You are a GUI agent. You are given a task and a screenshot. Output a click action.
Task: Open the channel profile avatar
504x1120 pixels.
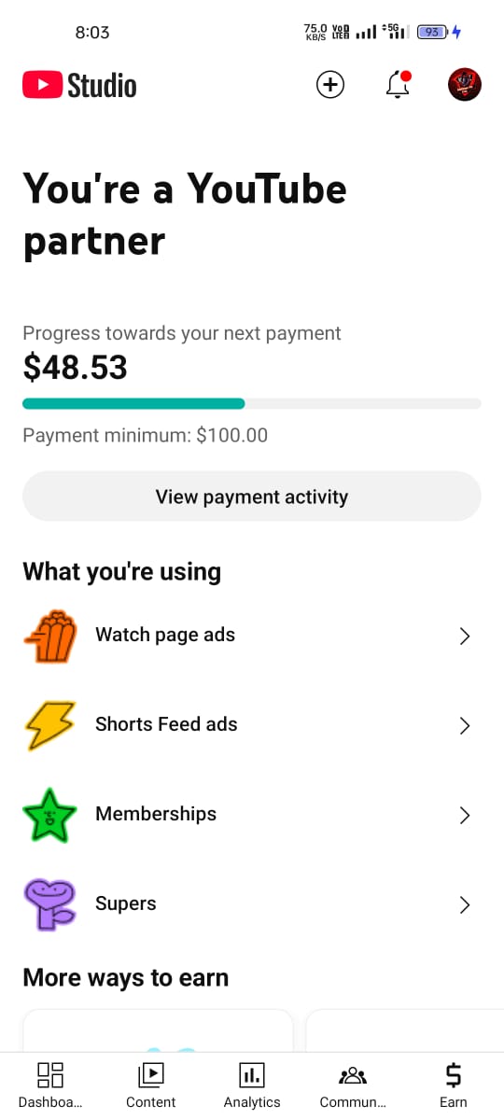coord(465,85)
